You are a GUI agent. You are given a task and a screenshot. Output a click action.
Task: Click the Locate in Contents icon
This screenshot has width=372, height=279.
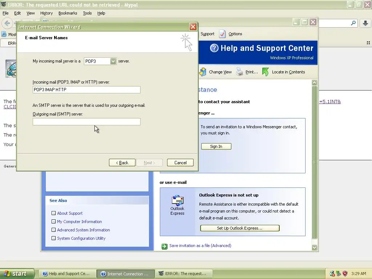[266, 72]
